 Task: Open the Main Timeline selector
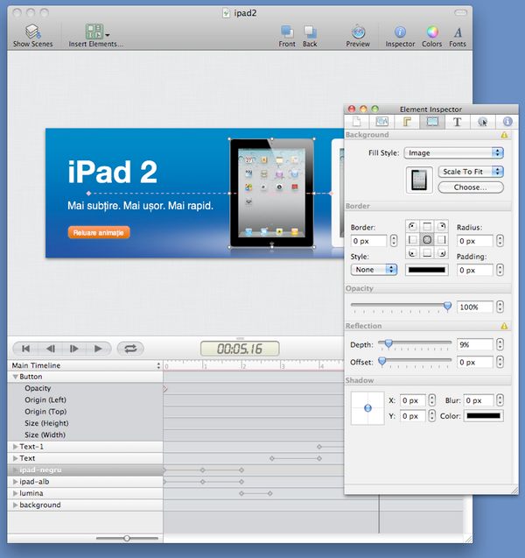(x=85, y=365)
